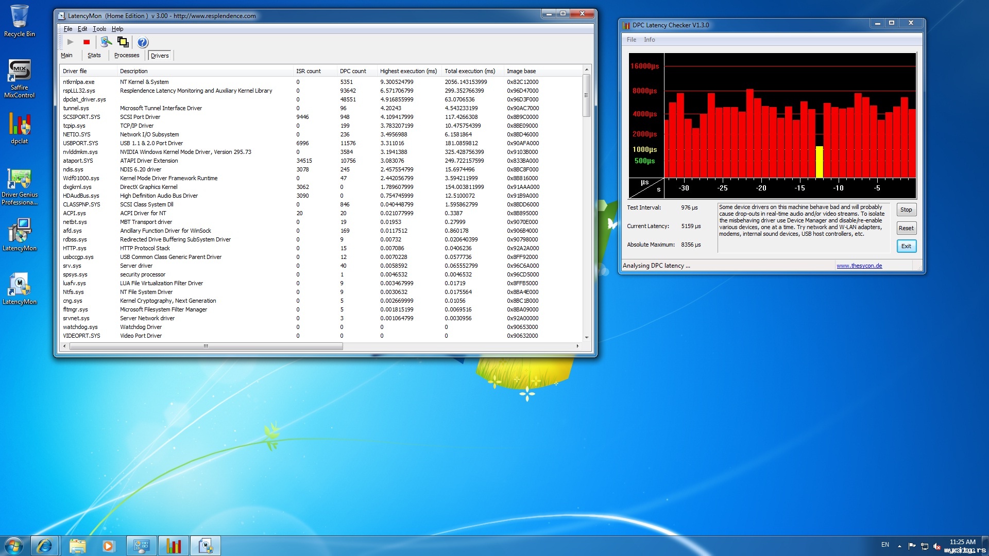Image resolution: width=989 pixels, height=556 pixels.
Task: Click the 'Absolute Maximum' value 8356 µs
Action: coord(691,245)
